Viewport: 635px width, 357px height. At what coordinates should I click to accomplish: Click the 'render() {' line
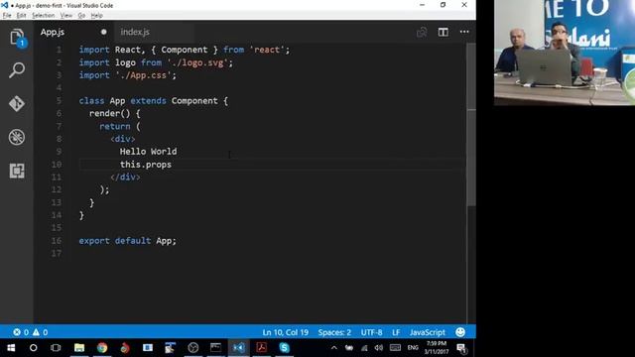115,113
